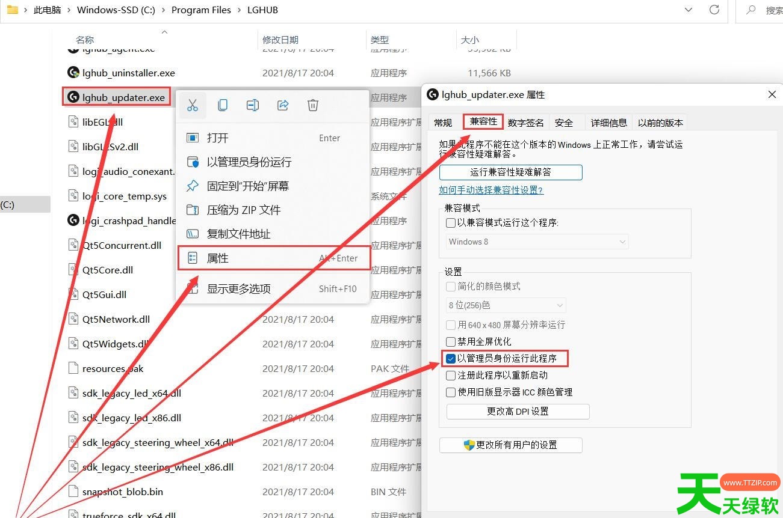Click the 更改所有用户的设置 button
The width and height of the screenshot is (783, 518).
click(x=511, y=445)
